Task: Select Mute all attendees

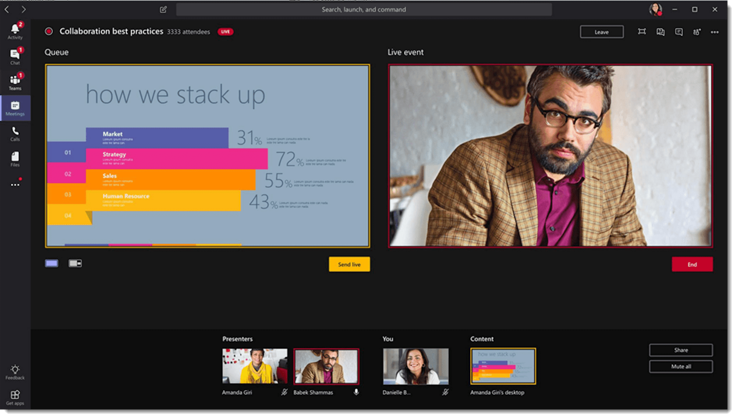Action: point(680,367)
